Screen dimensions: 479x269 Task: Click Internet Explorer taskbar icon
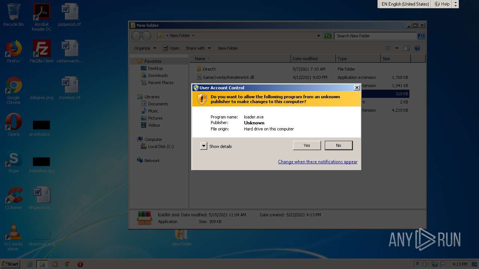[30, 264]
